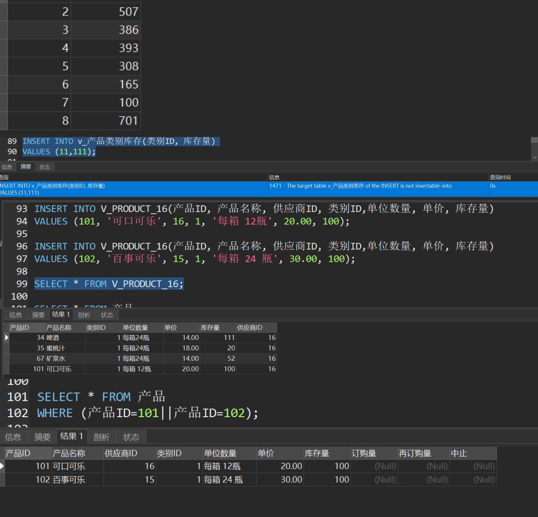Click the '蜜桃汁' product name cell
Image resolution: width=538 pixels, height=517 pixels.
coord(65,348)
